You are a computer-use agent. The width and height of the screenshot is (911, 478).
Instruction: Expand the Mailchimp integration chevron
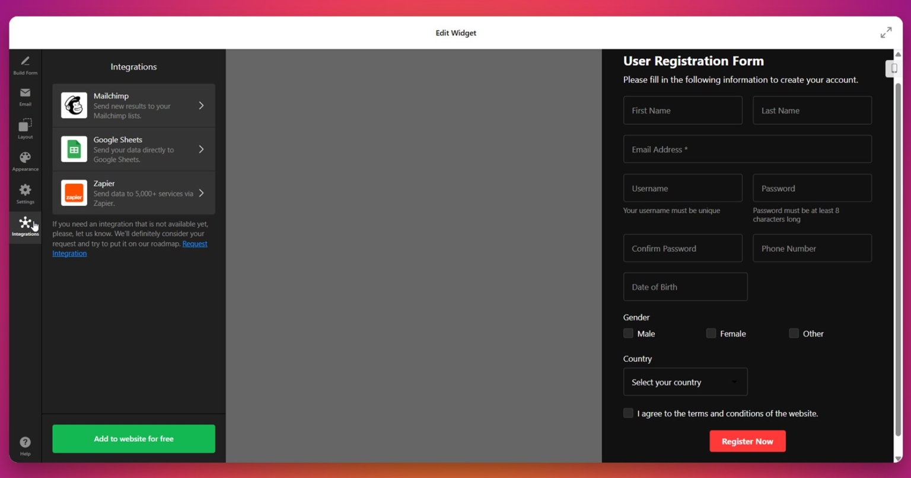pyautogui.click(x=202, y=105)
